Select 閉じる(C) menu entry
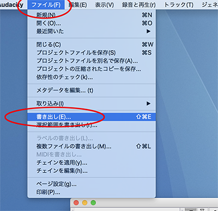The height and width of the screenshot is (211, 218). (92, 45)
